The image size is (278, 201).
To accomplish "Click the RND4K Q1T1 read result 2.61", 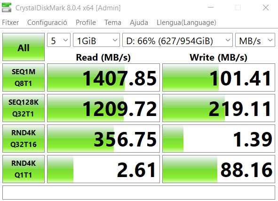I will 103,169.
